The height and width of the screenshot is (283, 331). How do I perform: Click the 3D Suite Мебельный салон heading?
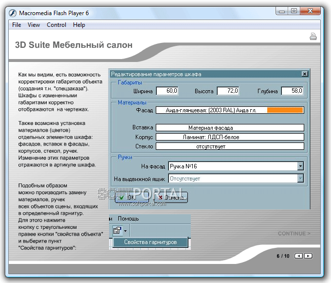[x=74, y=45]
